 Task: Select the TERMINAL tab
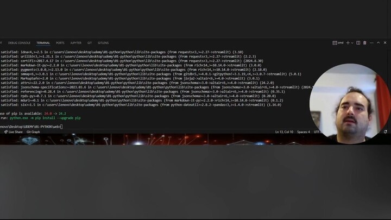pyautogui.click(x=43, y=43)
